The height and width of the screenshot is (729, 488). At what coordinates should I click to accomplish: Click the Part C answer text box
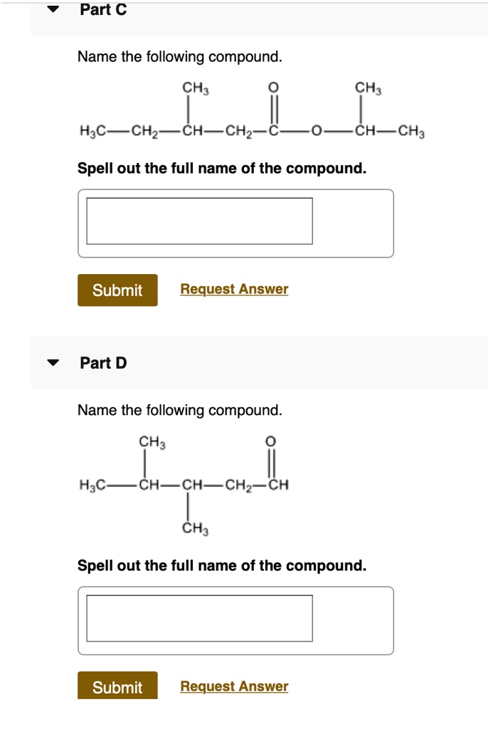pyautogui.click(x=199, y=221)
